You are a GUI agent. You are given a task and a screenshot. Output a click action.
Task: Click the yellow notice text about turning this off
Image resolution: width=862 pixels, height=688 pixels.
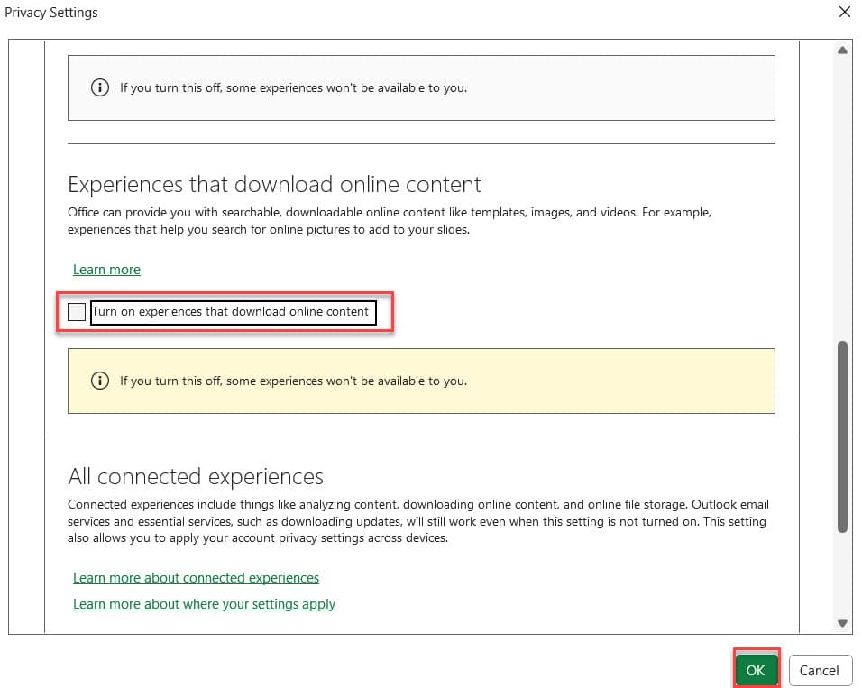(x=294, y=381)
